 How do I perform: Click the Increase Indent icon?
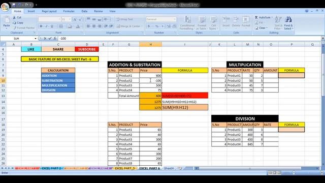coord(111,26)
